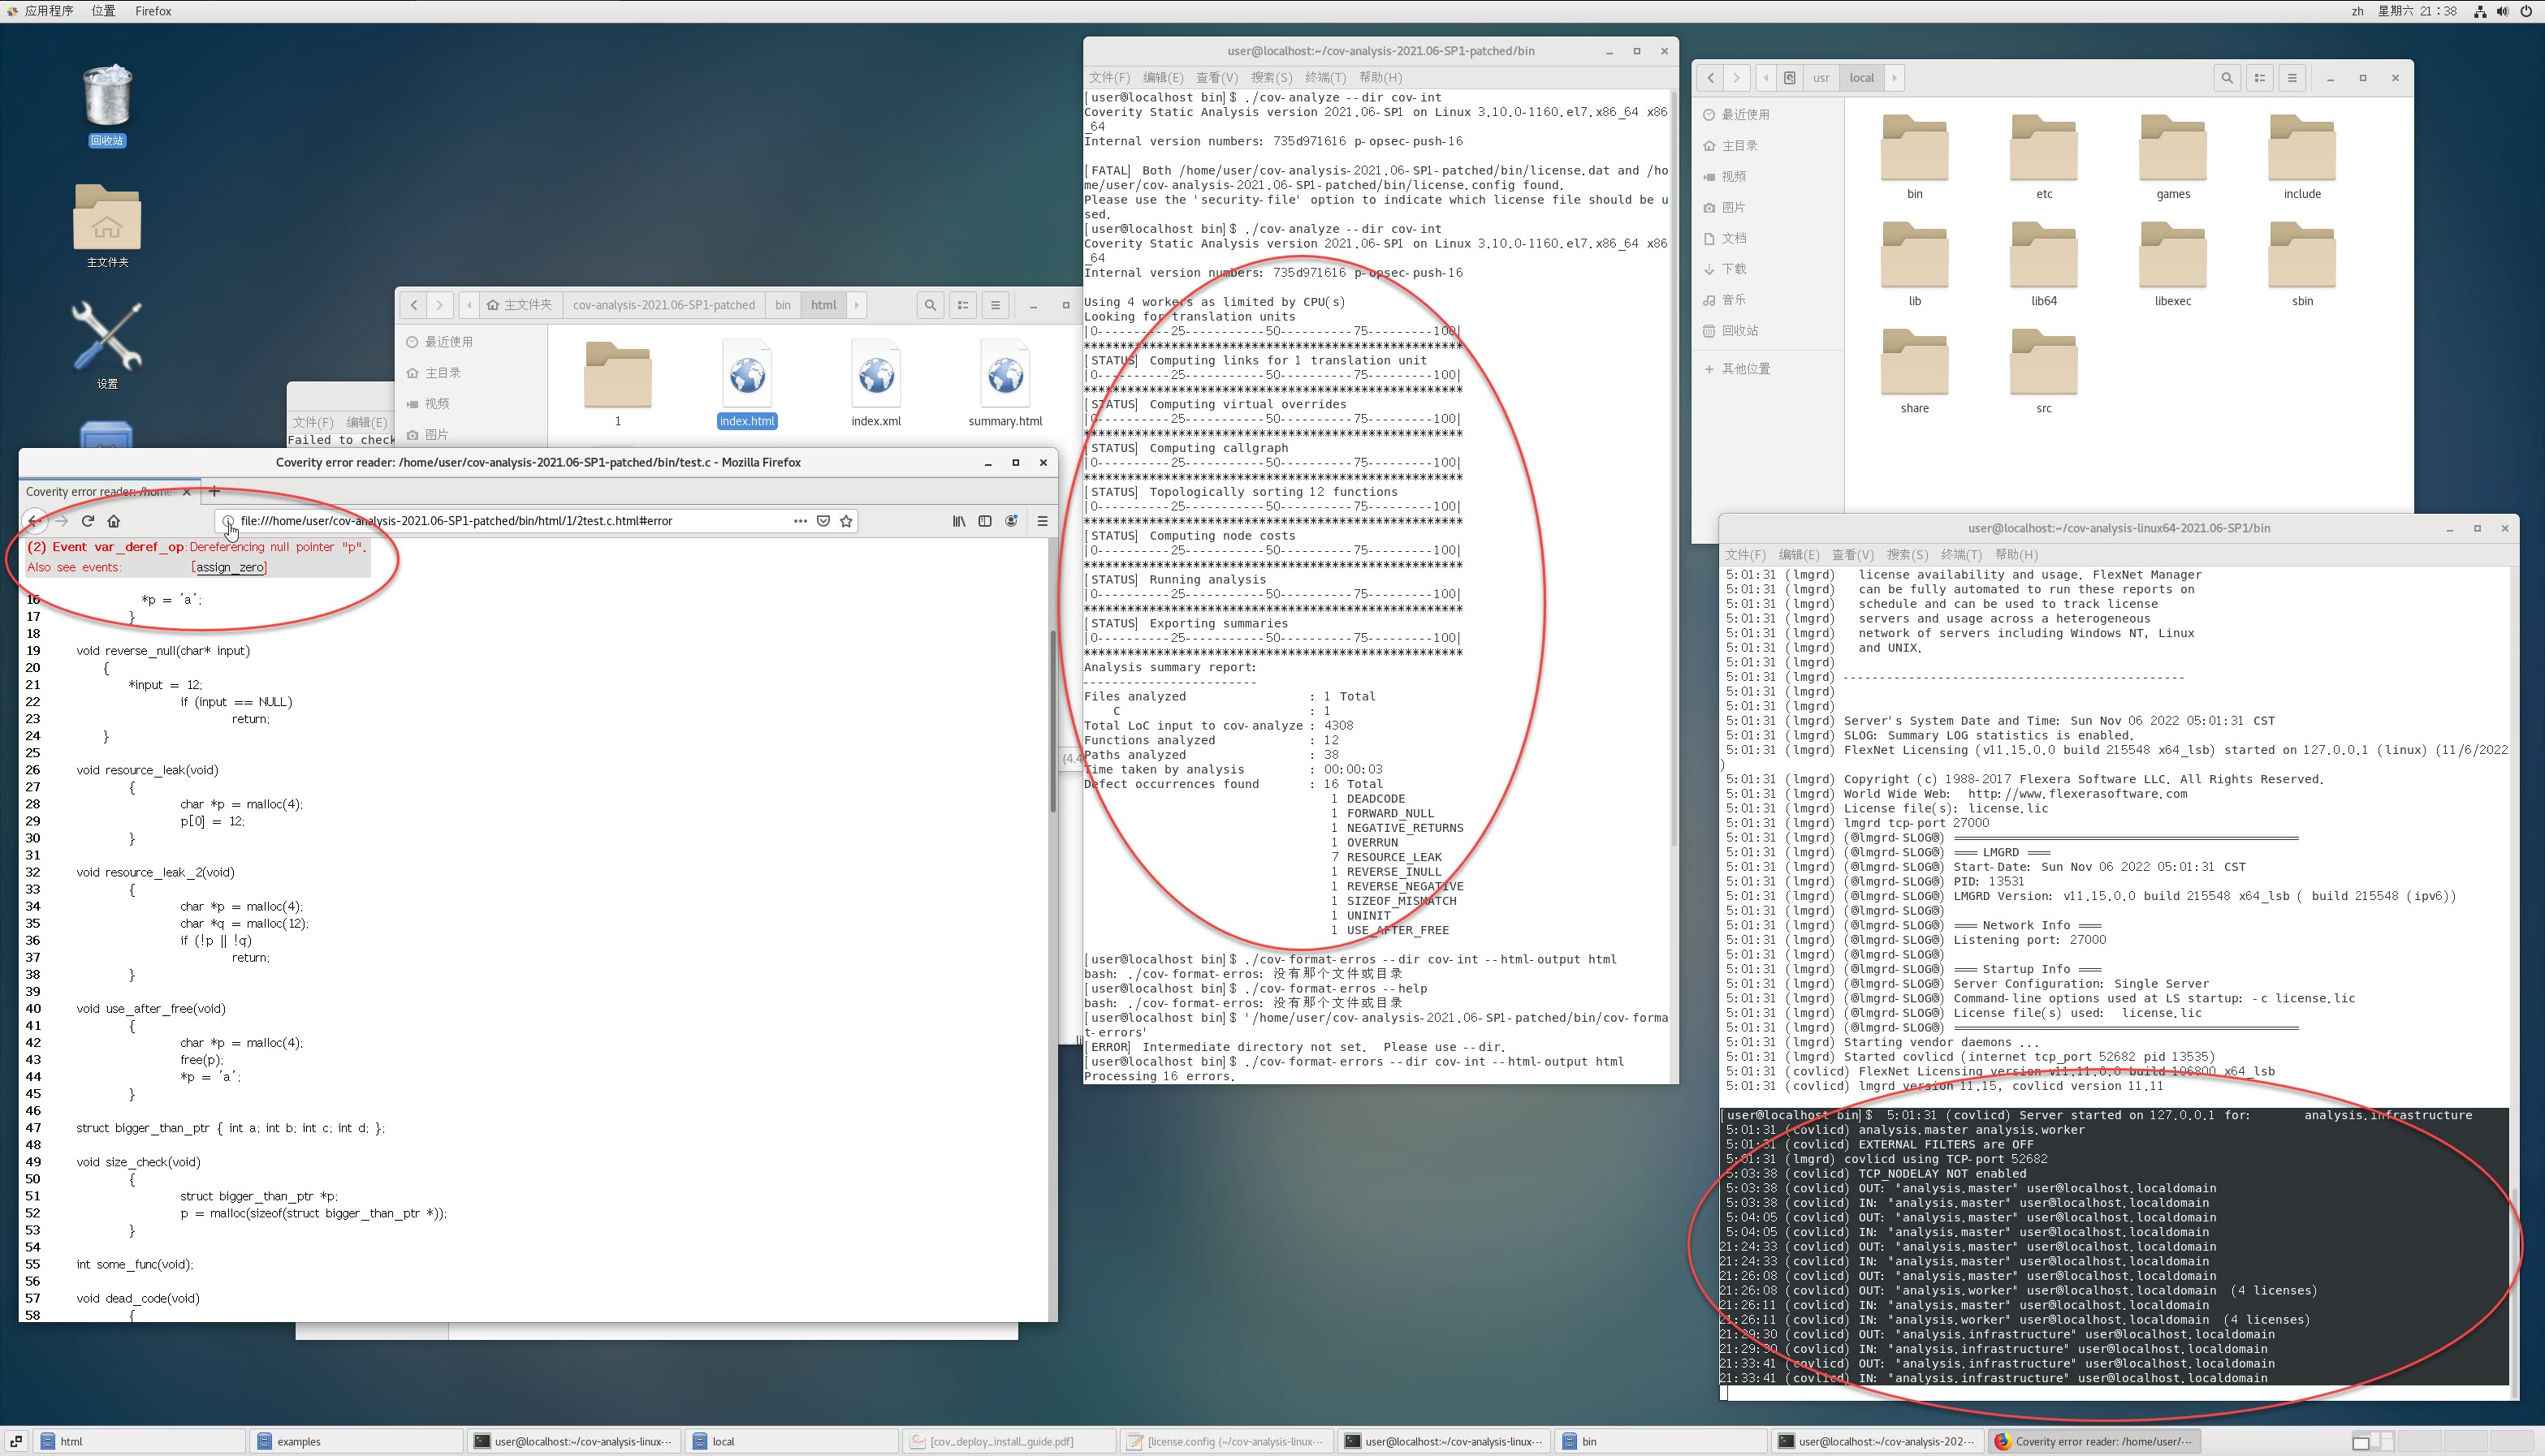
Task: Follow the assign_zero event link
Action: point(230,567)
